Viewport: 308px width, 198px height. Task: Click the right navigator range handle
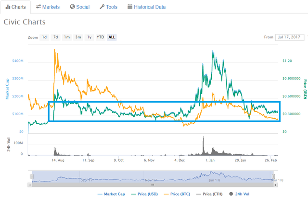273,176
